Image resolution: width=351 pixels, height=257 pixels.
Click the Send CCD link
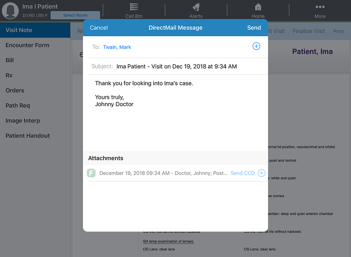click(x=243, y=173)
